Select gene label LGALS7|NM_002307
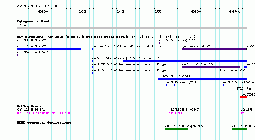Image resolution: width=255 pixels, height=140 pixels. (185, 110)
